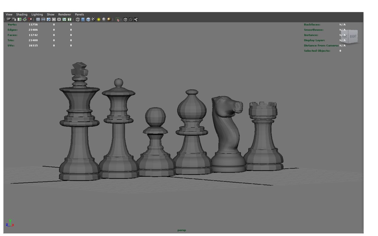This screenshot has width=378, height=236.
Task: Open the Renderer menu
Action: [x=64, y=14]
